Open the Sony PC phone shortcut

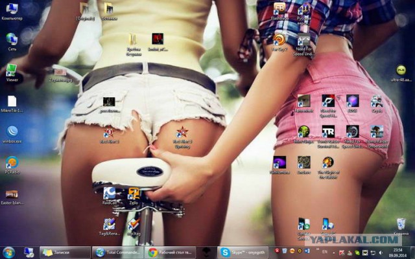pos(328,227)
